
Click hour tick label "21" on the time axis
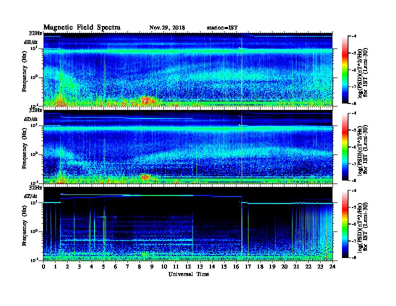pyautogui.click(x=296, y=266)
